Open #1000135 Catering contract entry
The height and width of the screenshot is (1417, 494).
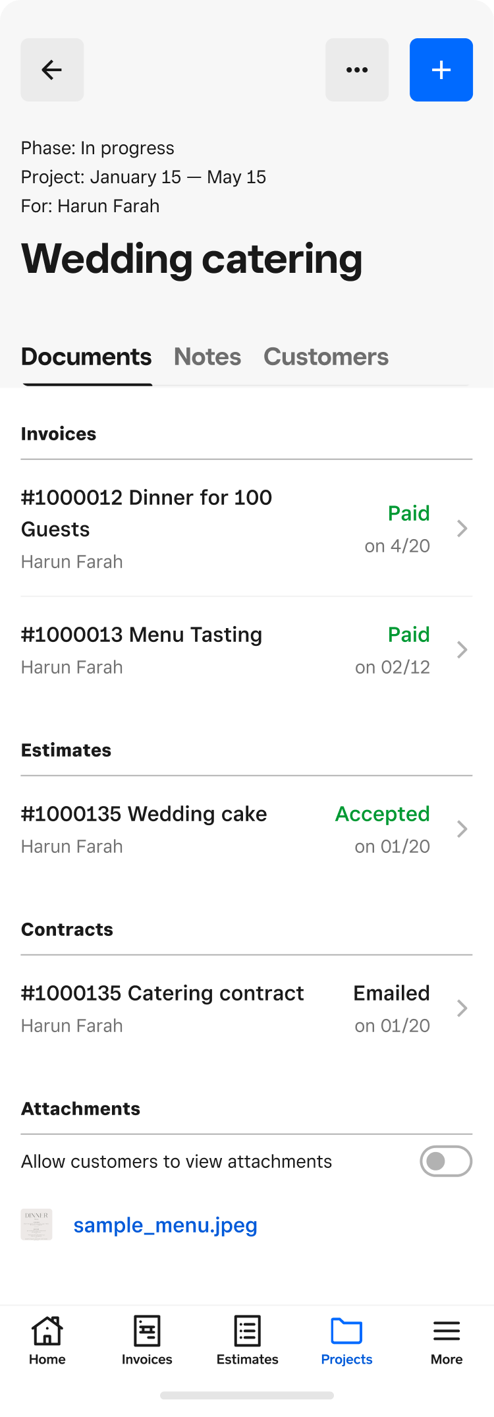click(x=246, y=1009)
